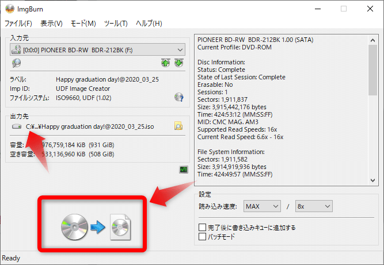Click the info panel scroll-up arrow
The width and height of the screenshot is (384, 265).
[x=372, y=40]
